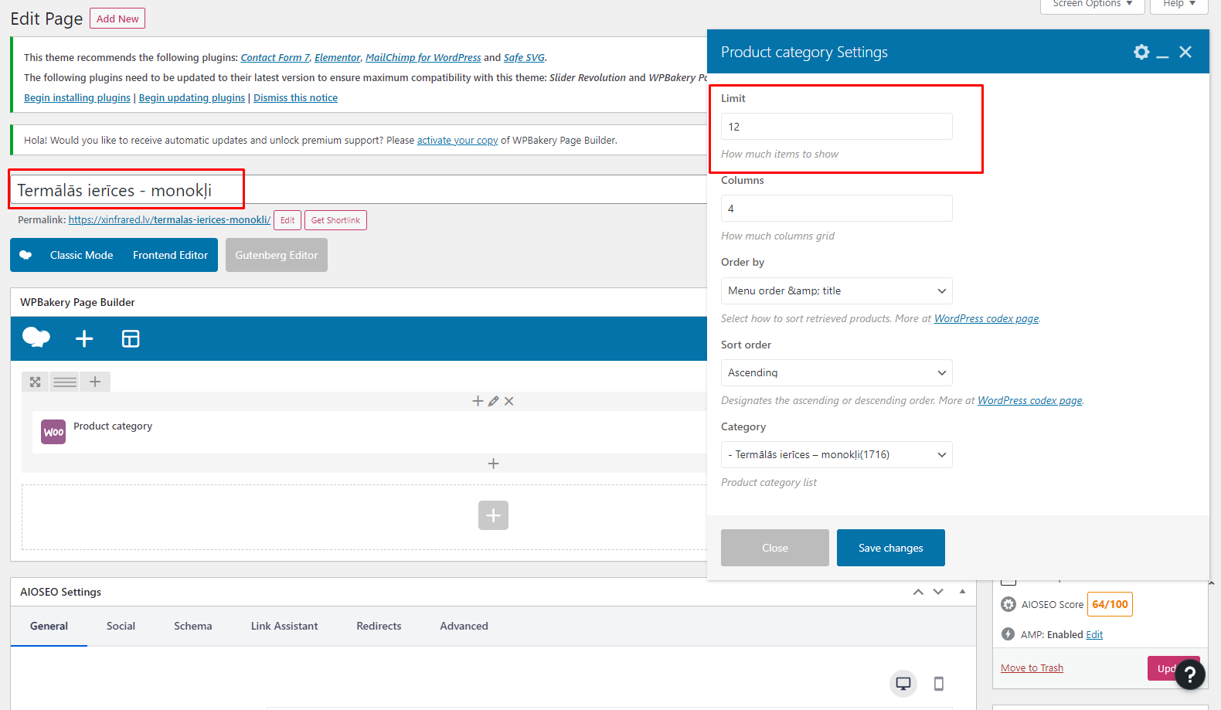Click Begin updating plugins link
Screen dimensions: 1221x710
[x=192, y=98]
